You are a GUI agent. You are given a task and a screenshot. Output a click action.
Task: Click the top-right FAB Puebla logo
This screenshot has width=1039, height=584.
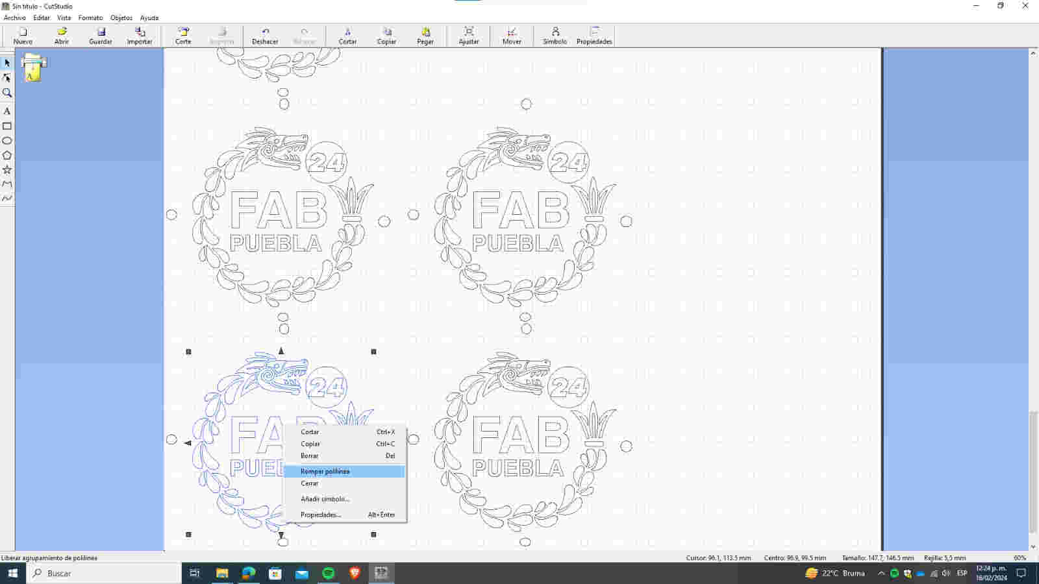[x=525, y=217]
